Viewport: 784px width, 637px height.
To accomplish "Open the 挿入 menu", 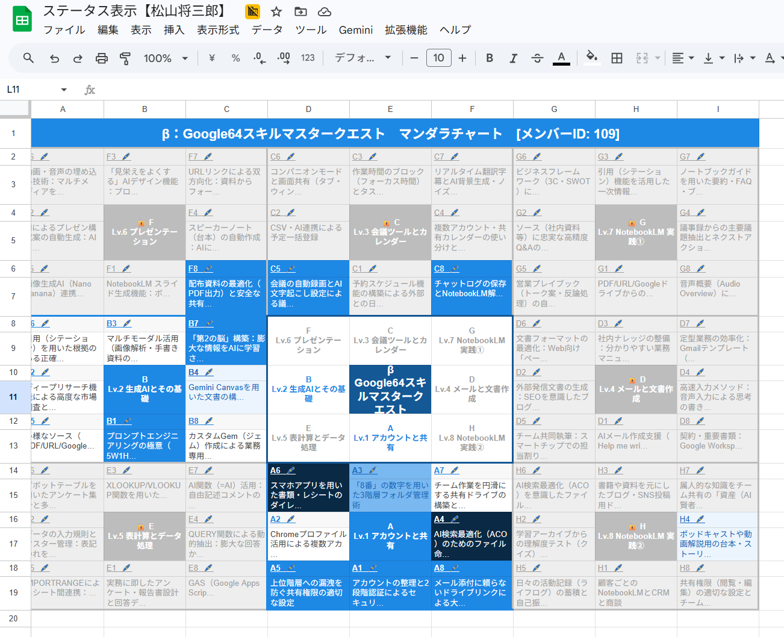I will (x=174, y=30).
